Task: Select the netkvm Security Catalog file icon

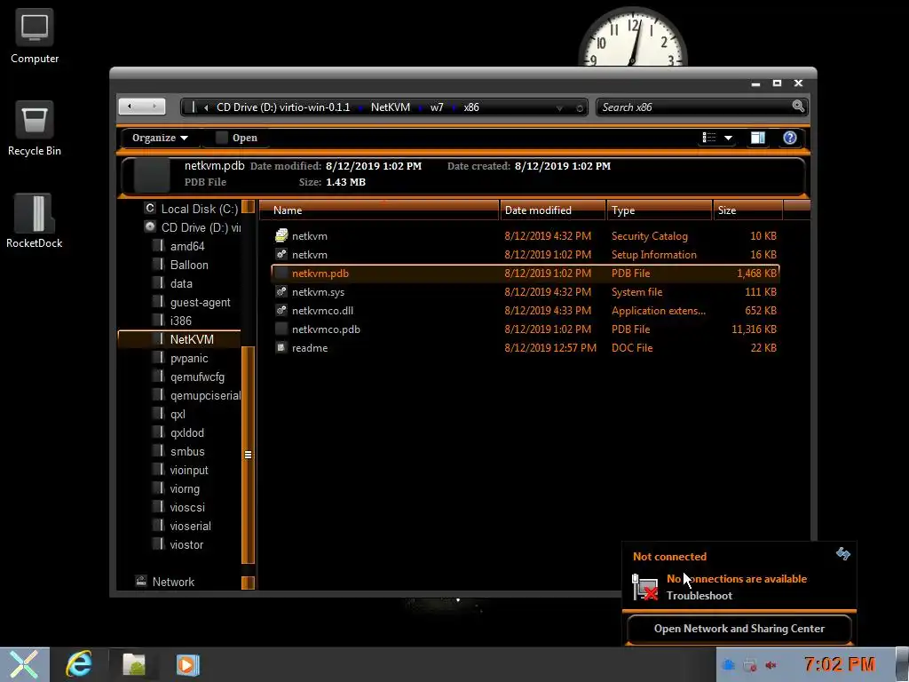Action: 281,235
